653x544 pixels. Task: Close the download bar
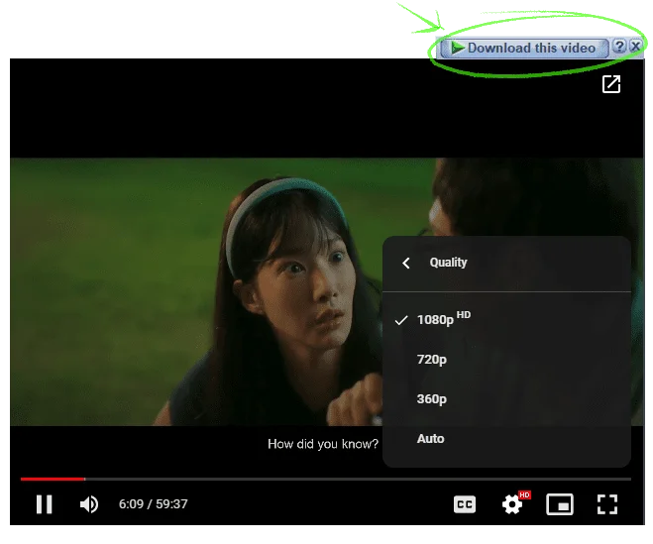[635, 47]
